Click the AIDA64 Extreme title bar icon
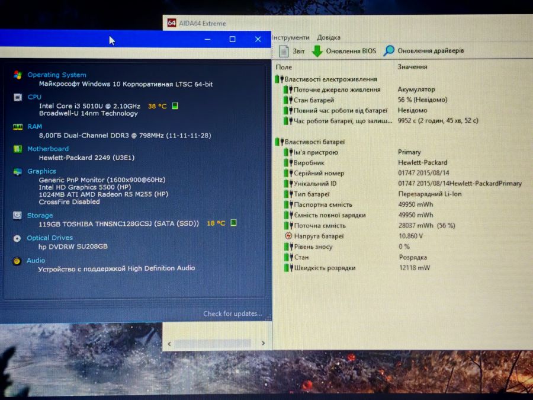This screenshot has height=400, width=533. point(172,23)
